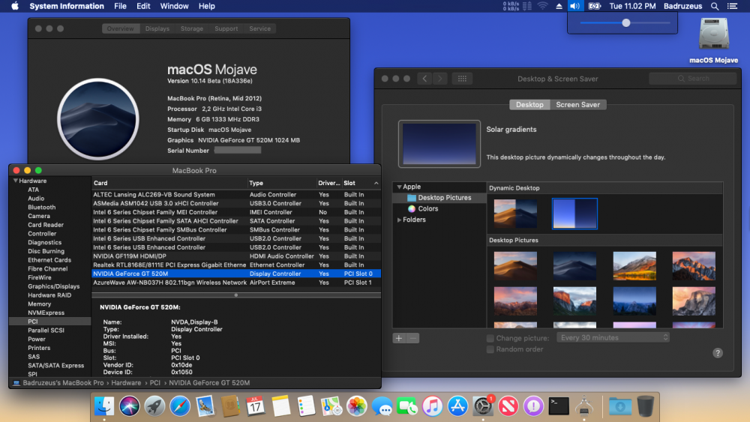
Task: Open Launchpad rocket icon in Dock
Action: click(154, 406)
